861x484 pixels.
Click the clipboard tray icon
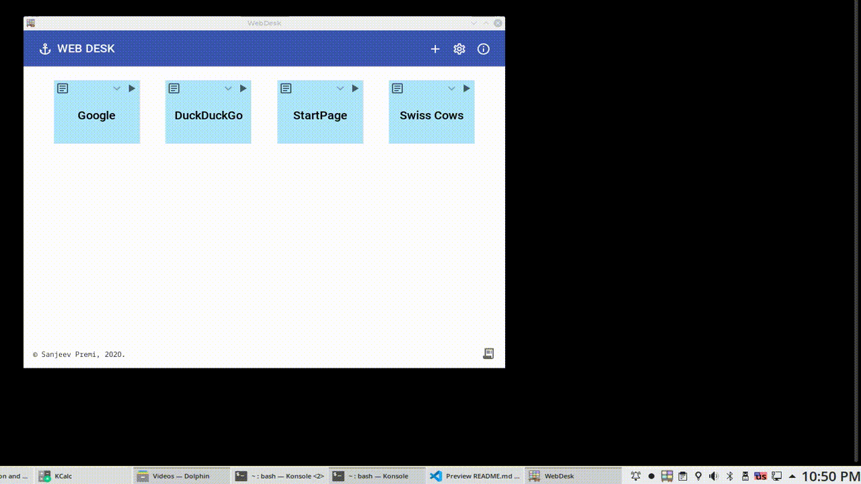tap(682, 476)
